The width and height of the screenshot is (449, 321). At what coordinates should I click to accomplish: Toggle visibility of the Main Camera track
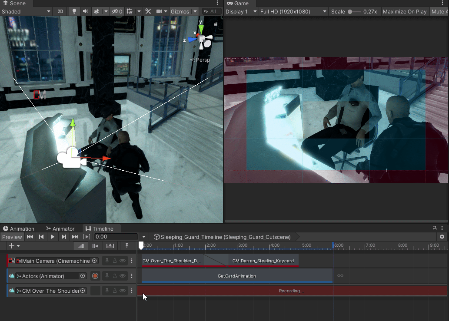click(x=123, y=261)
